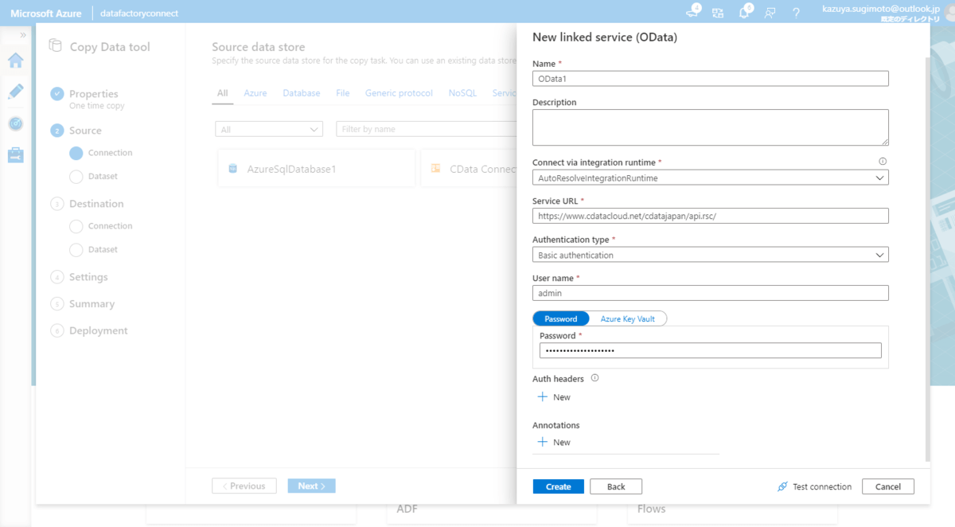Switch to Azure Key Vault option

627,318
